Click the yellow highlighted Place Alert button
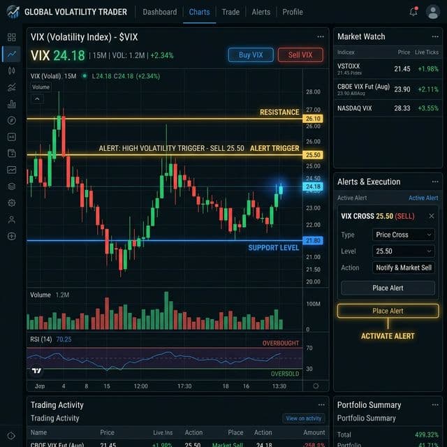Screen dimensions: 447x447 [388, 311]
